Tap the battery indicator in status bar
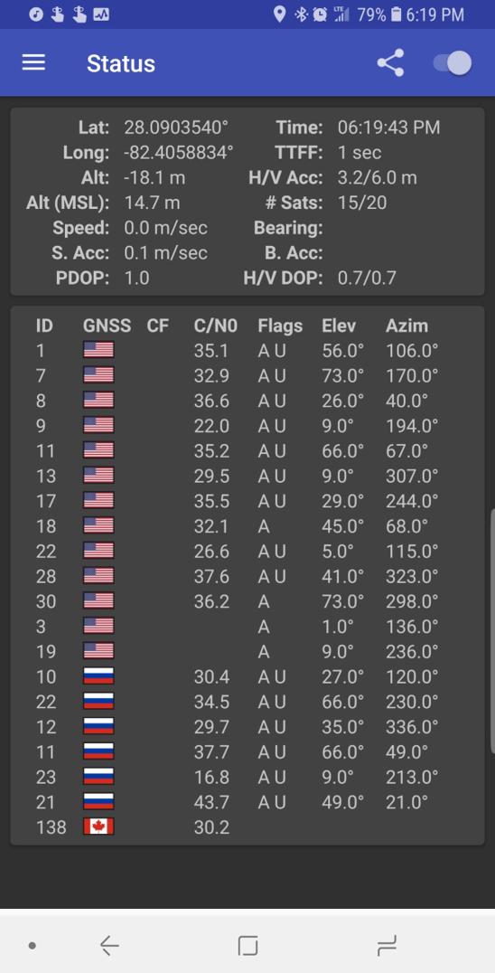This screenshot has height=973, width=495. pyautogui.click(x=397, y=14)
